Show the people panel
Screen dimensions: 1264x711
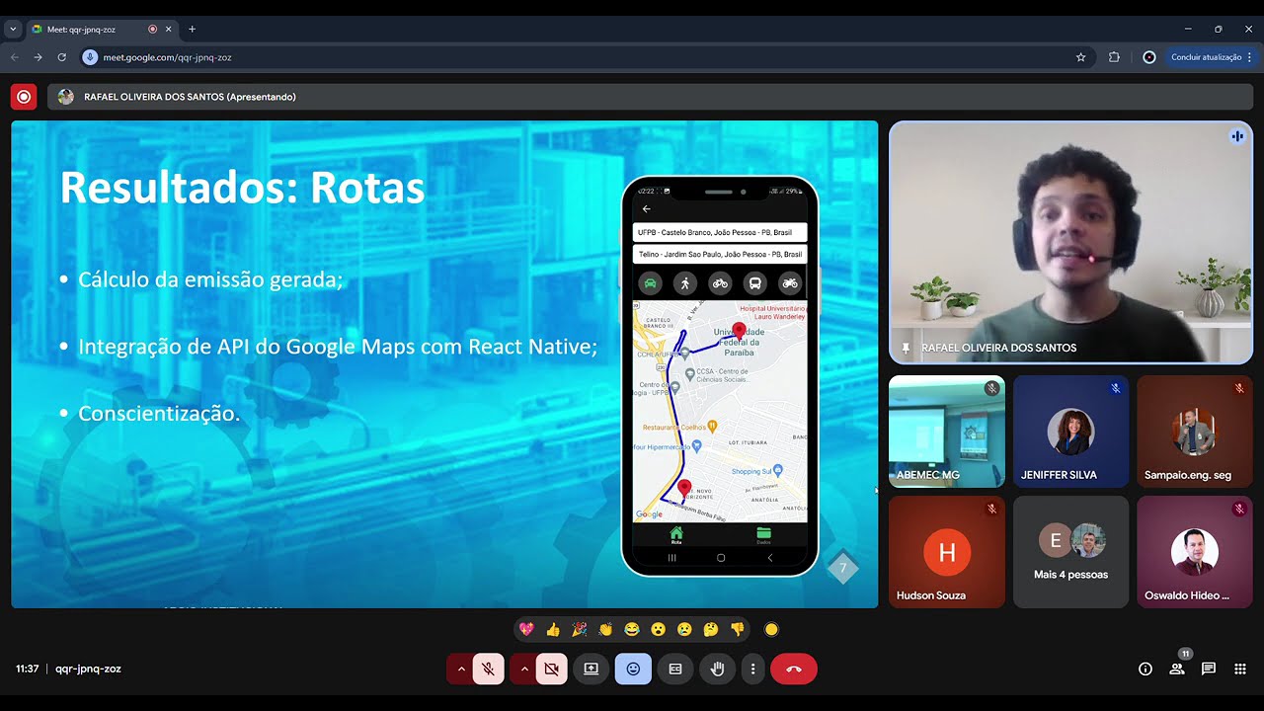pyautogui.click(x=1177, y=669)
